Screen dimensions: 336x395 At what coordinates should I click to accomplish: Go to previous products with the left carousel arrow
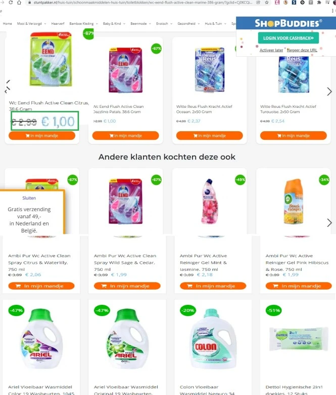(8, 87)
